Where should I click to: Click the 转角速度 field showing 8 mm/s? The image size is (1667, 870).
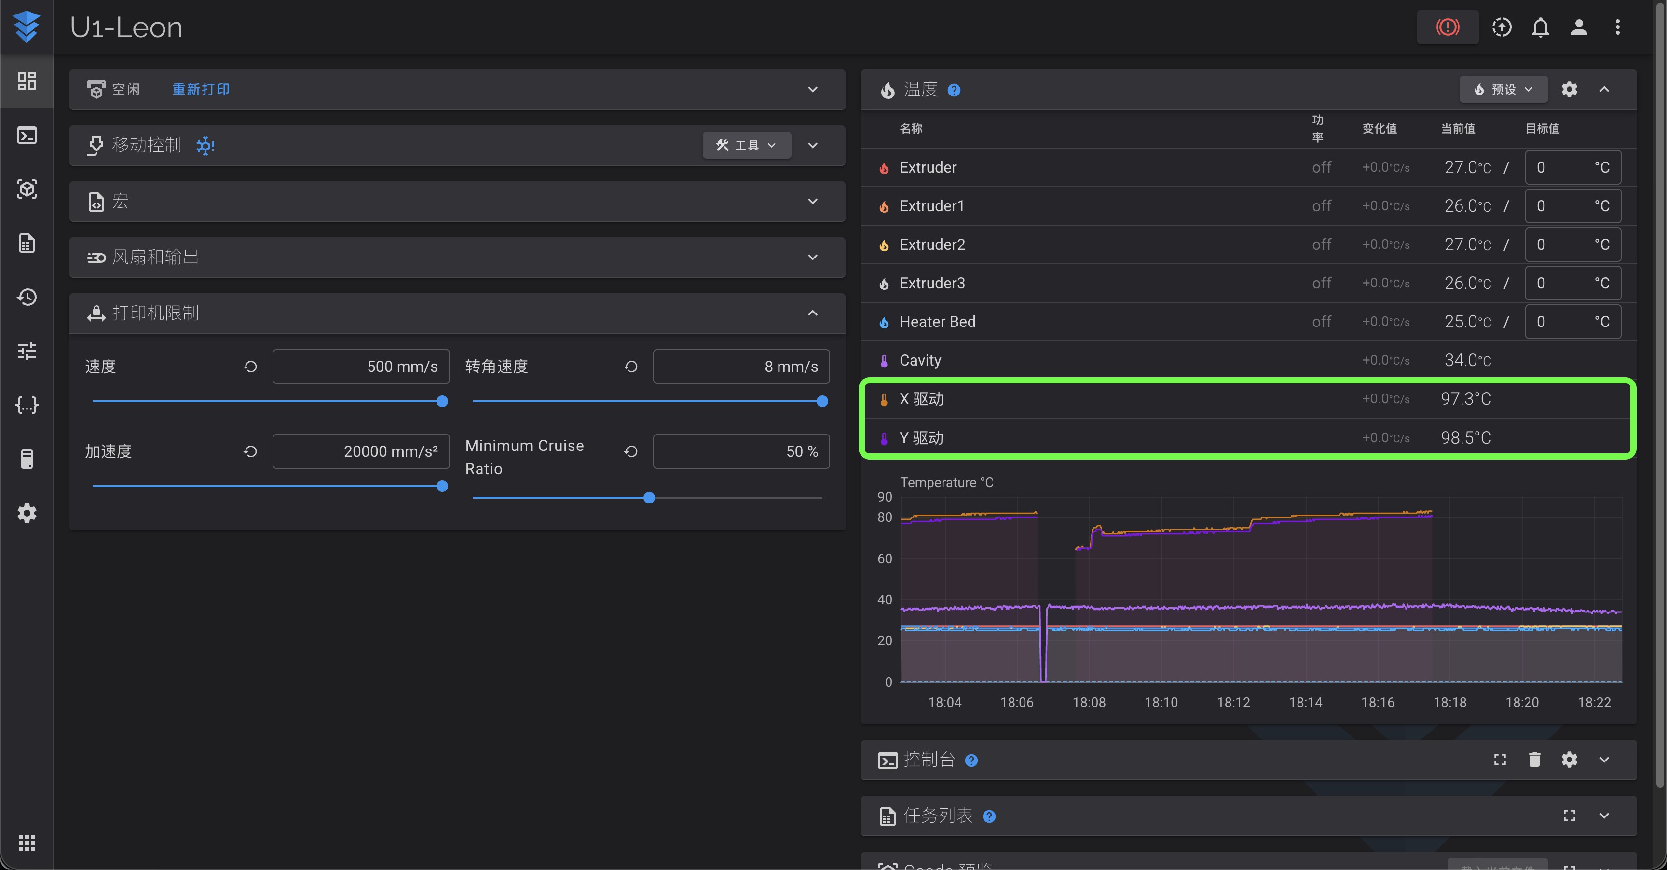(741, 367)
